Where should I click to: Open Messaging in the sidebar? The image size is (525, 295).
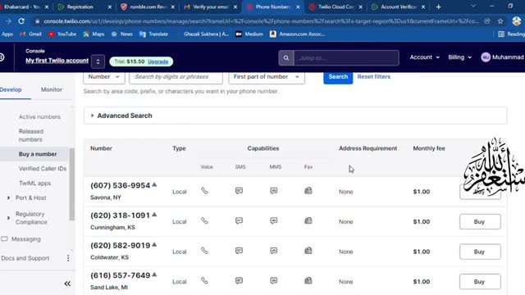point(25,239)
